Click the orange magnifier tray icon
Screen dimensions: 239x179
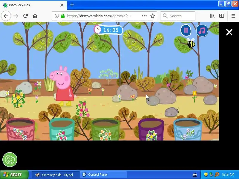click(x=217, y=175)
